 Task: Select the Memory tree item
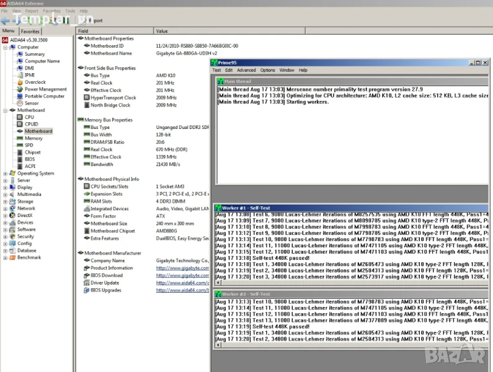coord(33,138)
